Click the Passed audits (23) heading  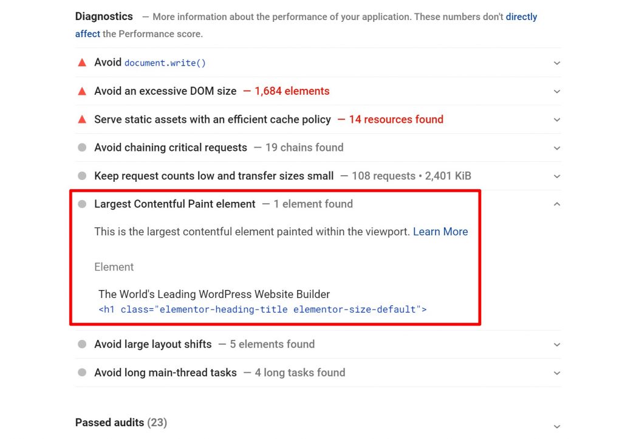121,423
